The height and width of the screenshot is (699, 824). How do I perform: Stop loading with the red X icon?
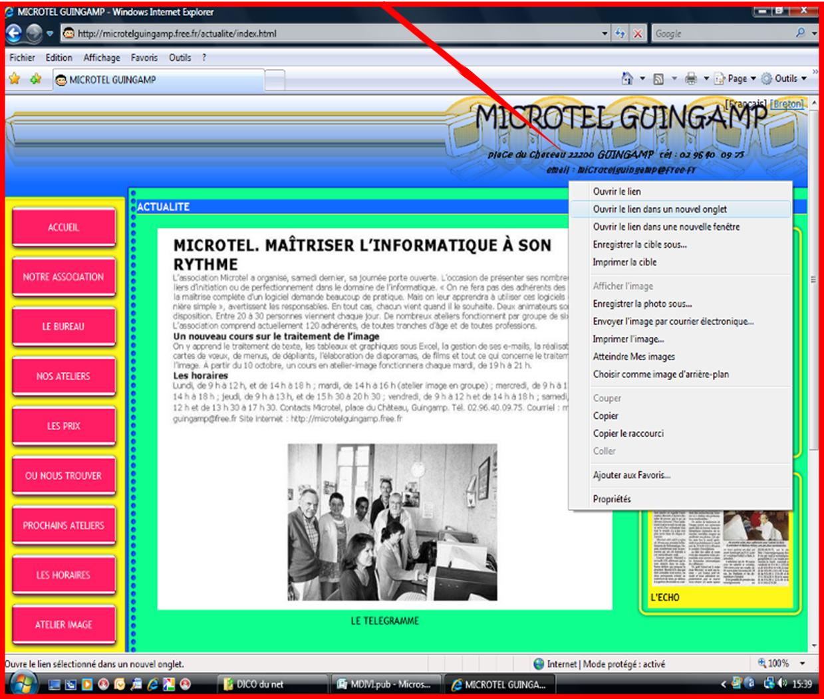point(638,33)
